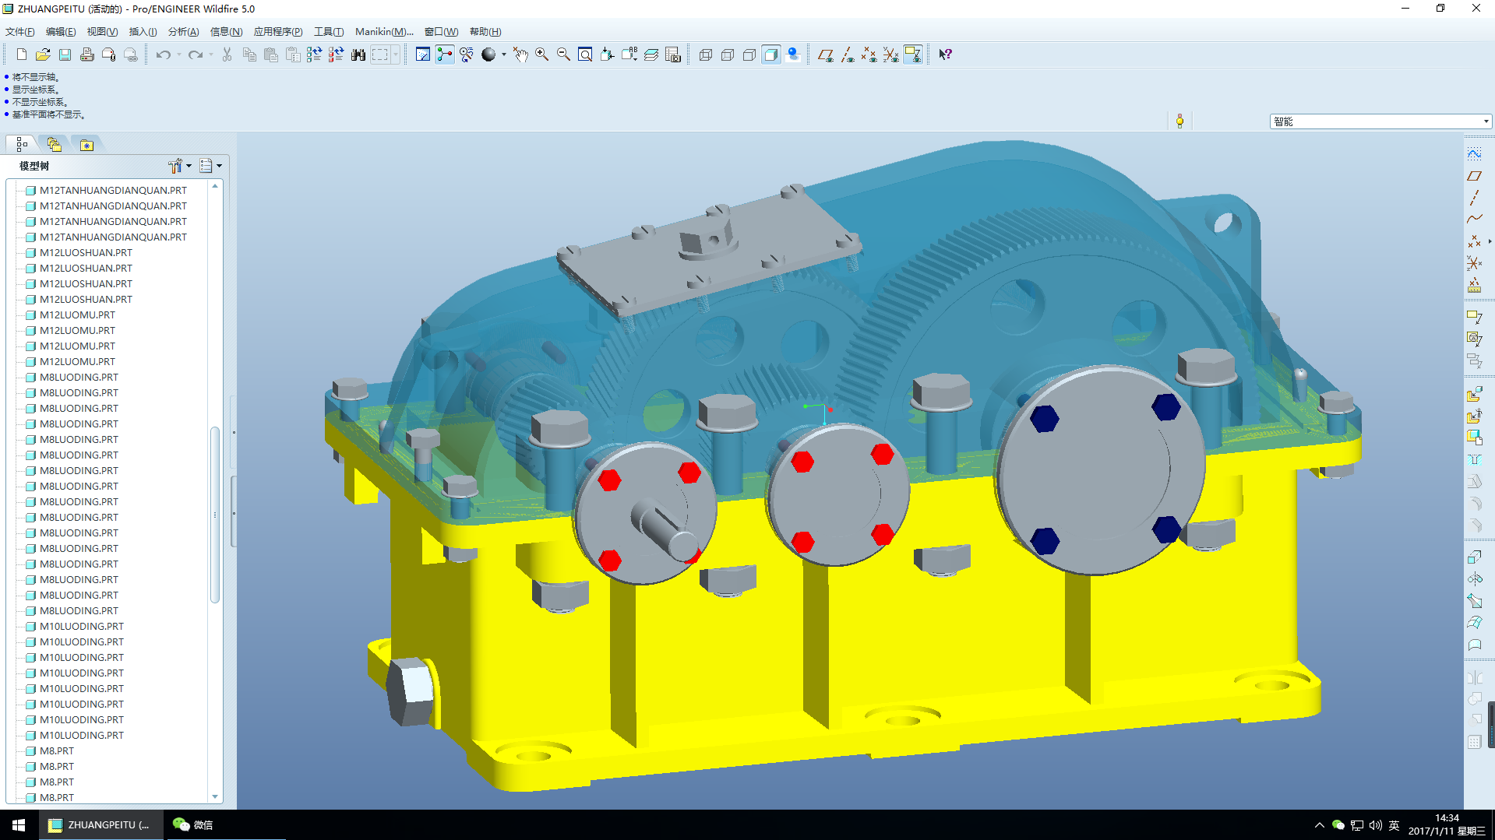Switch to wireframe display mode
The image size is (1495, 840).
point(706,54)
